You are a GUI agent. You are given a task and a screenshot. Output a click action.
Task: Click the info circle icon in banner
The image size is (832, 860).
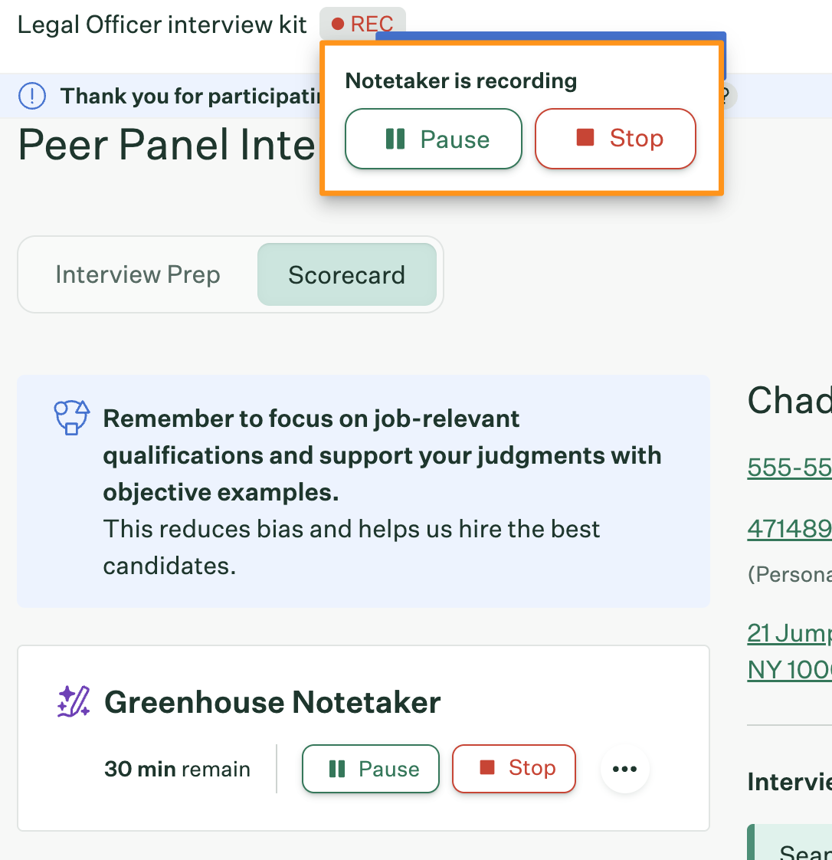click(x=32, y=96)
